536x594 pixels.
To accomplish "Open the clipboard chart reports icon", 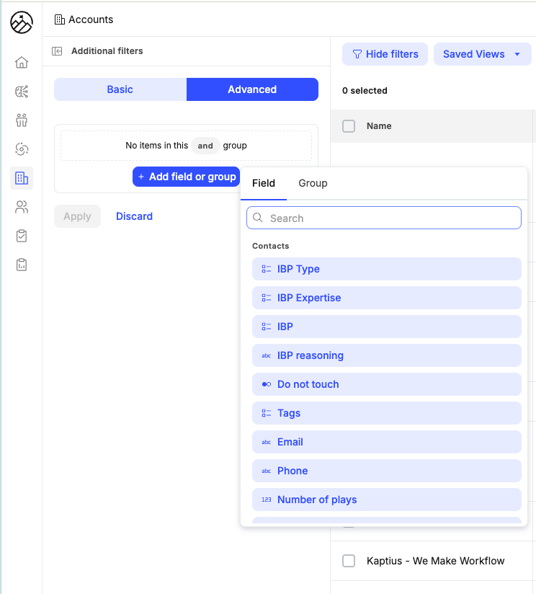I will coord(22,265).
